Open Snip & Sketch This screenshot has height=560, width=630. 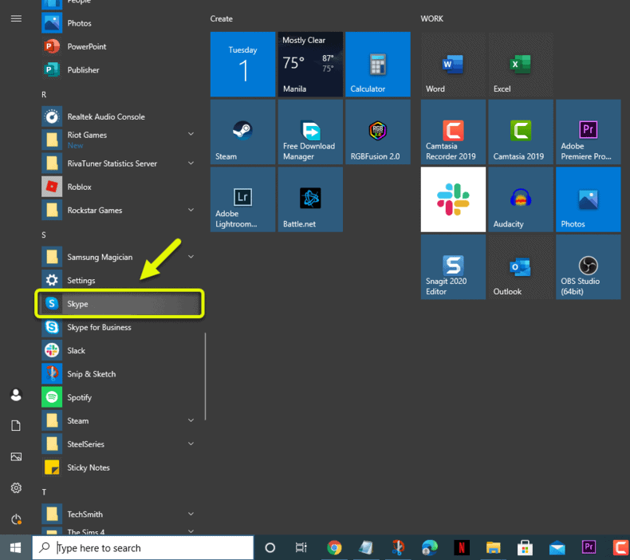click(120, 374)
